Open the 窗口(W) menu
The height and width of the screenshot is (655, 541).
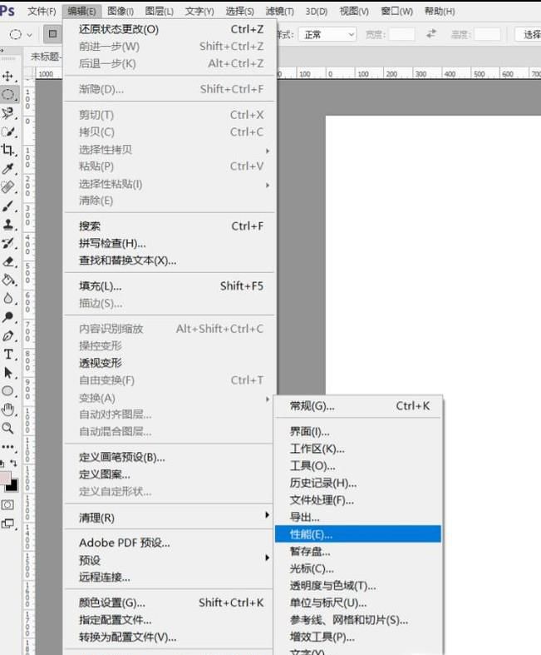click(396, 12)
